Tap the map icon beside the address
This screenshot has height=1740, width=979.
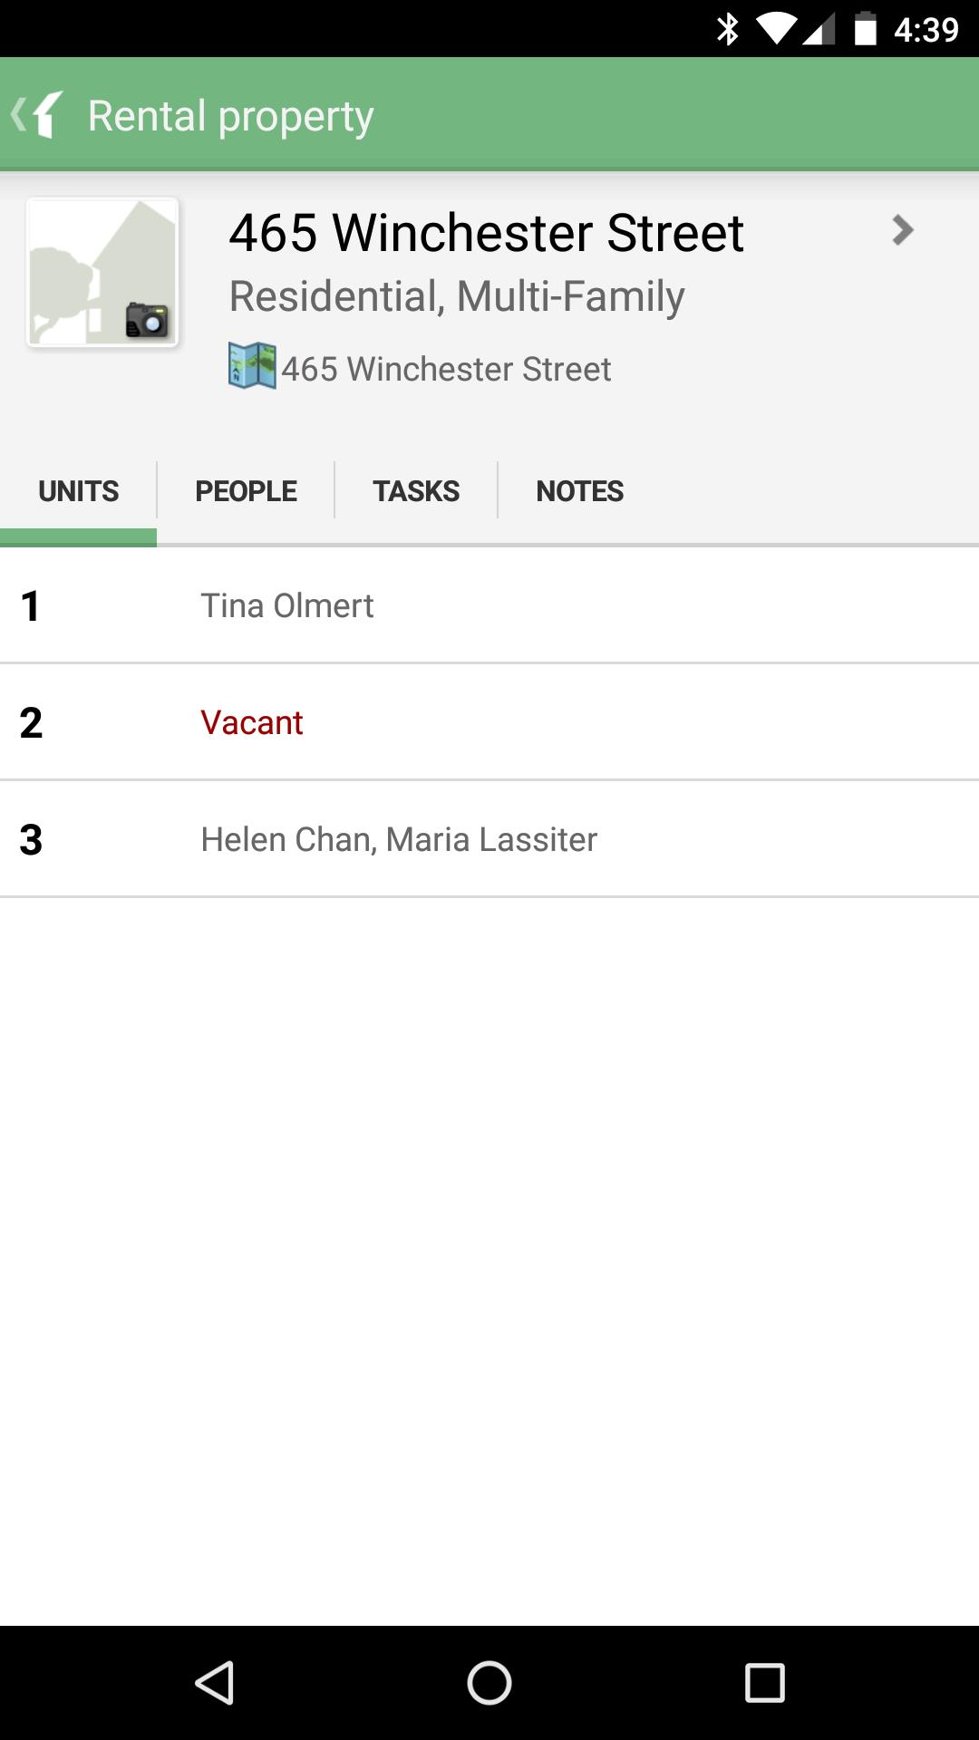coord(252,365)
